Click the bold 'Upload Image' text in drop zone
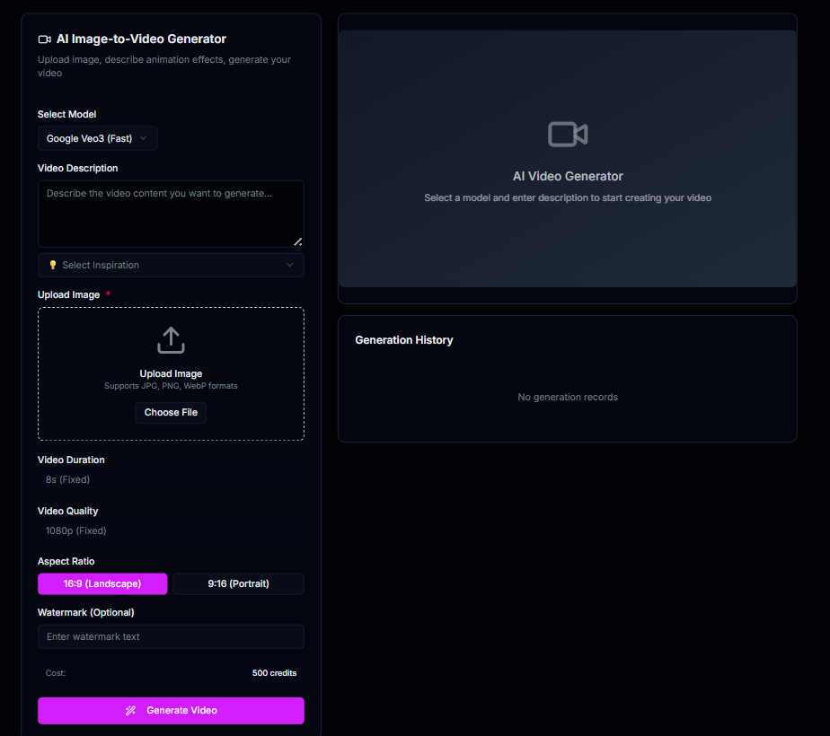This screenshot has width=830, height=736. 171,373
